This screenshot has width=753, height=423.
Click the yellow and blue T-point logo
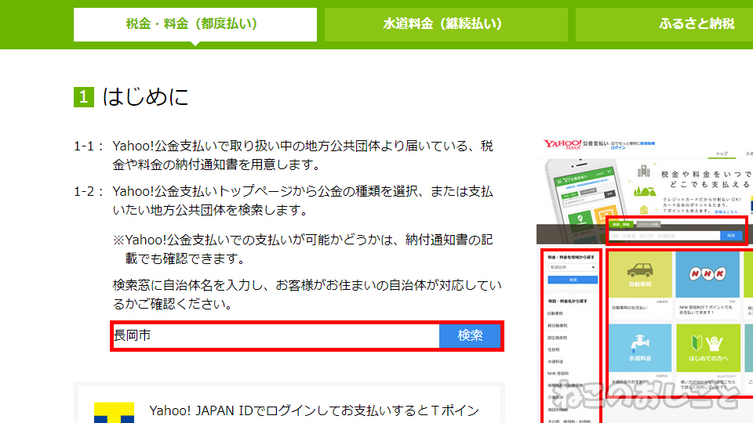[x=114, y=413]
